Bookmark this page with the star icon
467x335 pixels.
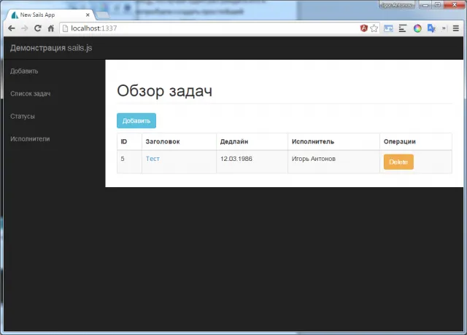(x=374, y=28)
